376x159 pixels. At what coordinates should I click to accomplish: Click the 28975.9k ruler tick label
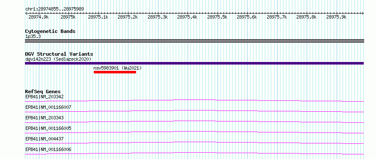[336, 17]
